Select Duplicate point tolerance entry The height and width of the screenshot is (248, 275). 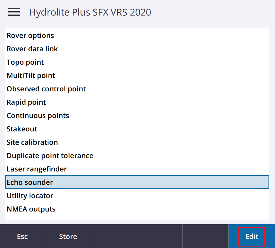point(137,156)
